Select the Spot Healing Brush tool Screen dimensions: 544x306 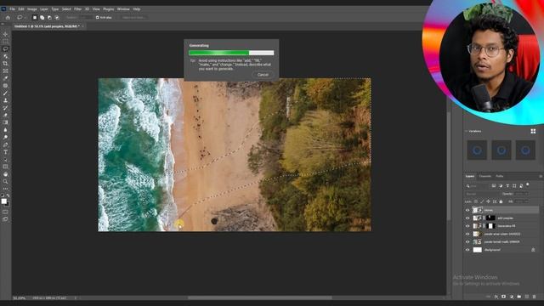point(5,85)
